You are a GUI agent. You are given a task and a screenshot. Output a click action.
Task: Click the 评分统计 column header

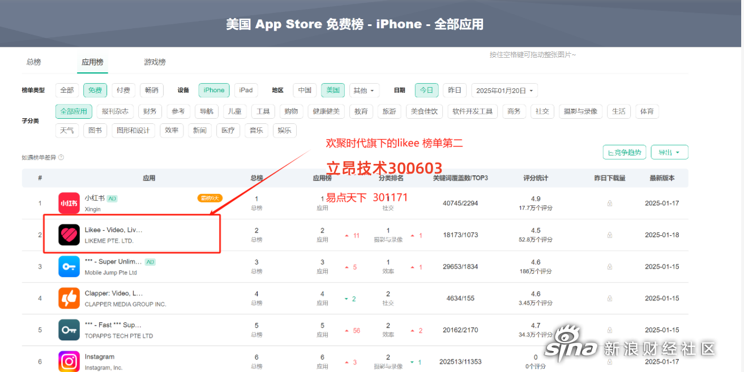536,178
